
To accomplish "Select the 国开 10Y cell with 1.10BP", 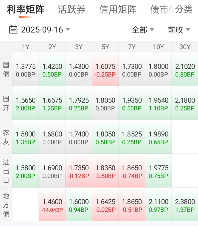I will [158, 103].
